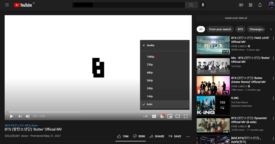Dislike the video (389K)
Screen dimensions: 275x144
(x=139, y=136)
